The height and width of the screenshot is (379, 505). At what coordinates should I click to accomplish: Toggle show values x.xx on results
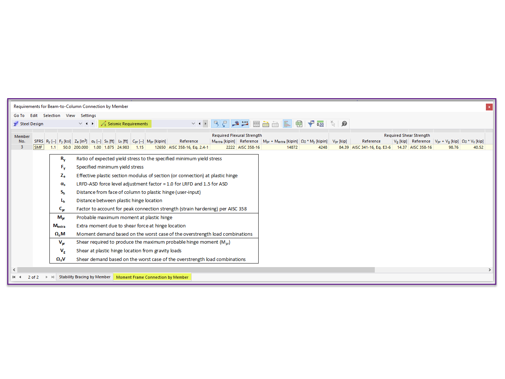click(245, 123)
